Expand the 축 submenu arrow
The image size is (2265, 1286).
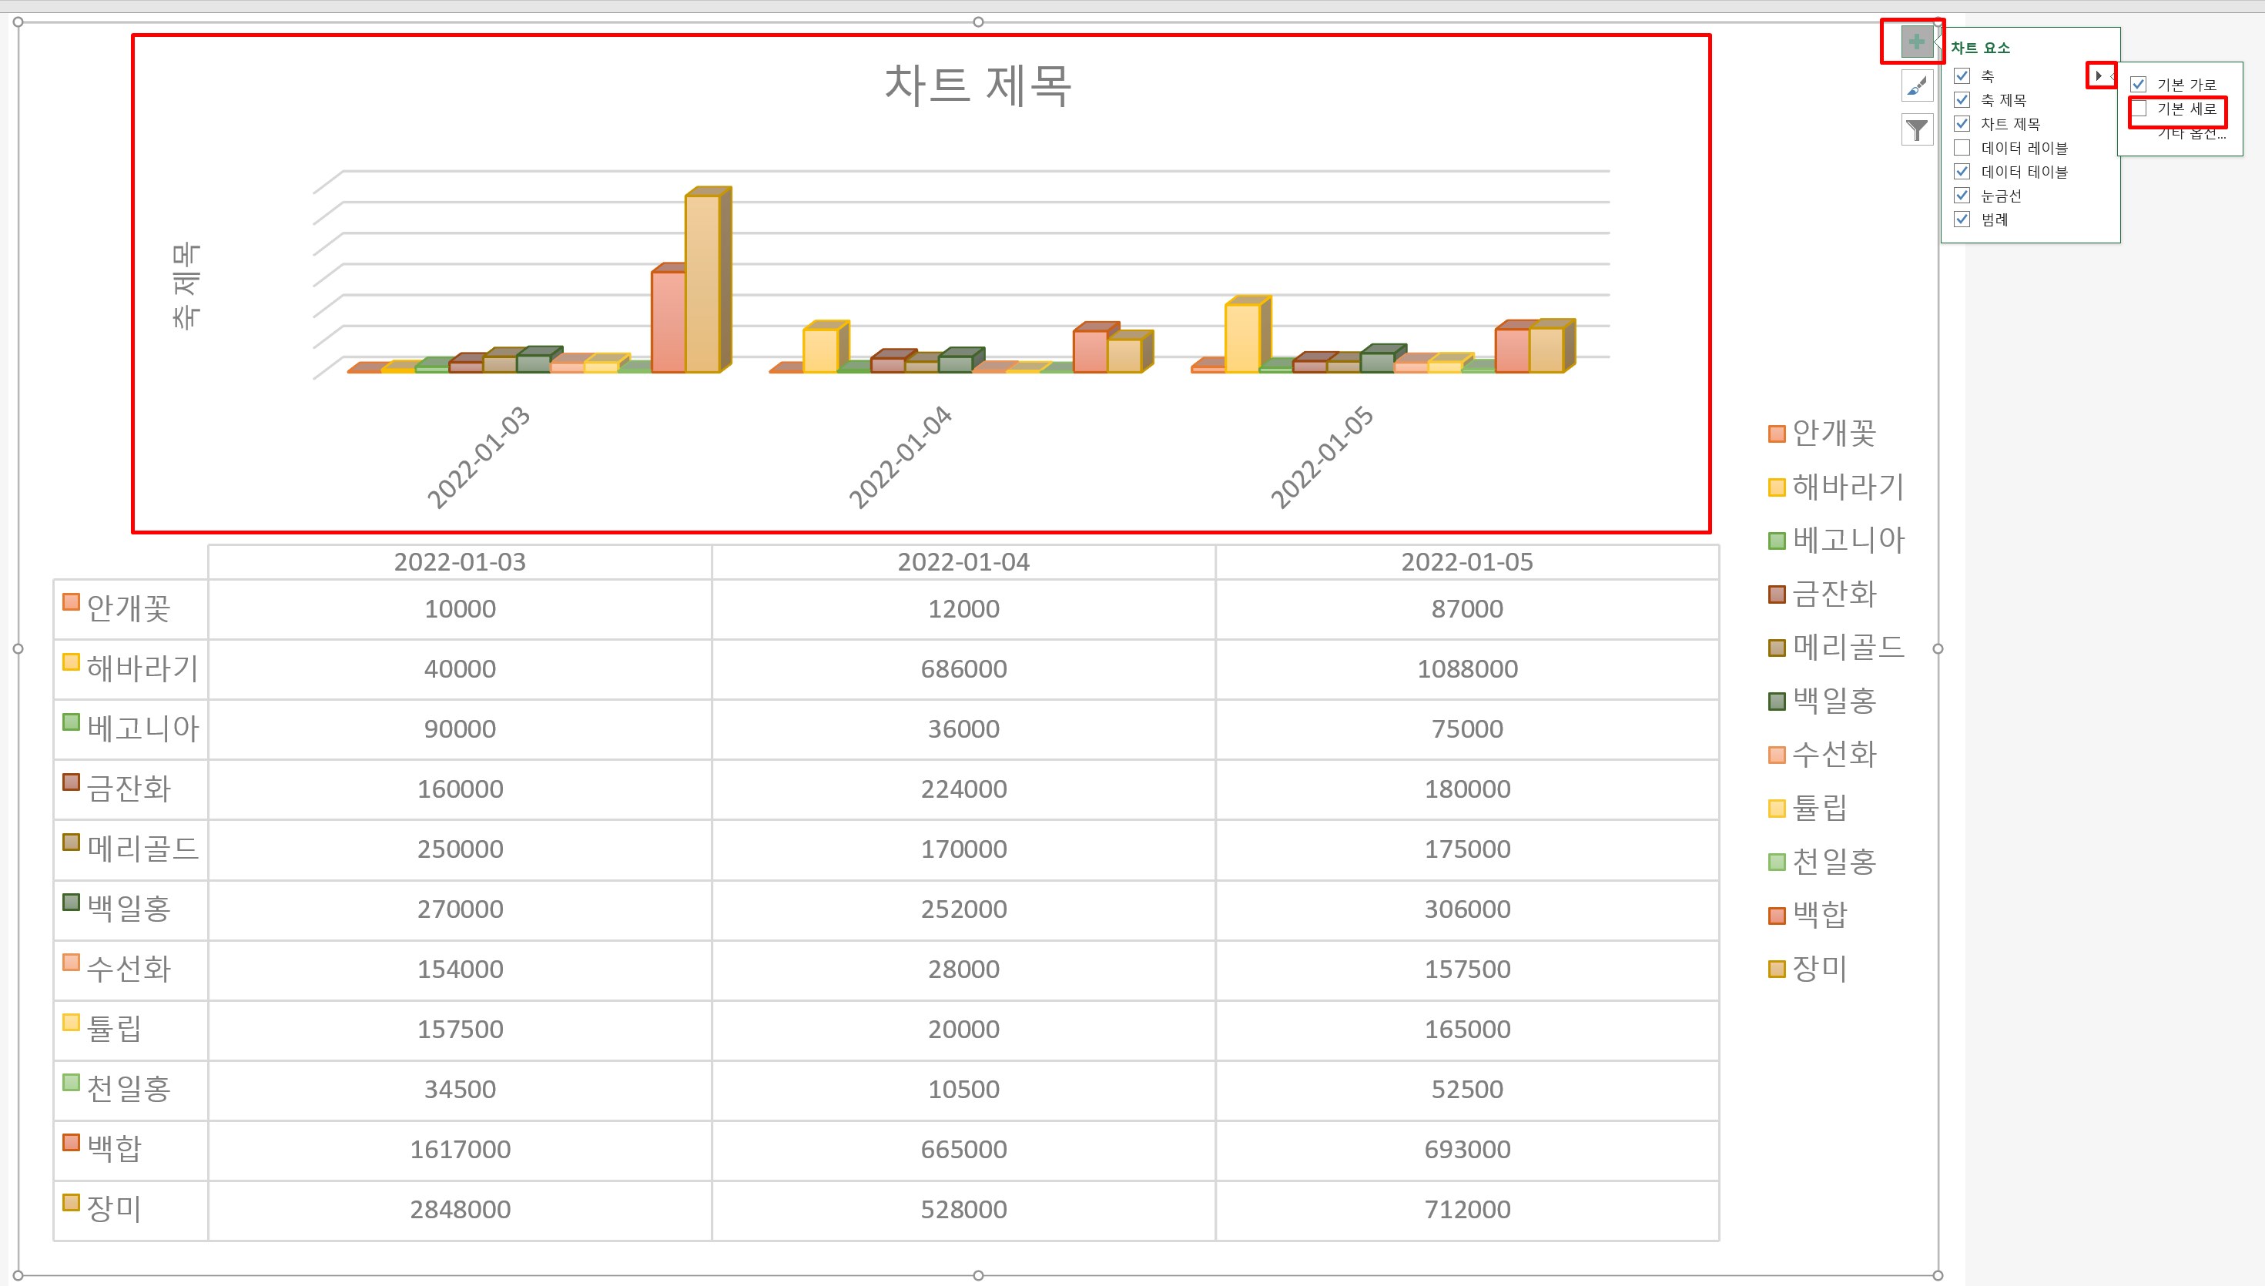(2098, 76)
